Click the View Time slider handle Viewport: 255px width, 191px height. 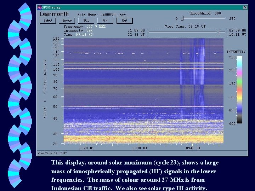coord(218,32)
